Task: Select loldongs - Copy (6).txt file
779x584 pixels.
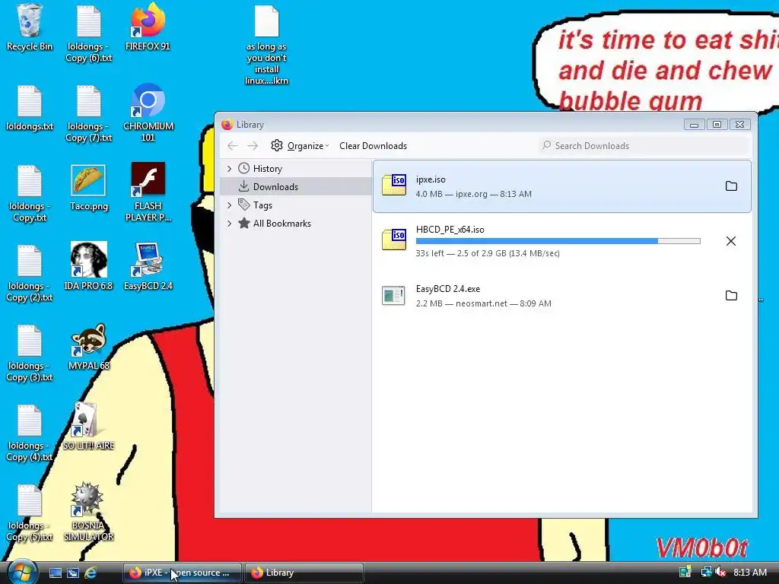Action: click(x=88, y=33)
